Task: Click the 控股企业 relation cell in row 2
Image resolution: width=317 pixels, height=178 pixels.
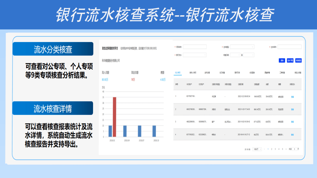Action: click(227, 110)
